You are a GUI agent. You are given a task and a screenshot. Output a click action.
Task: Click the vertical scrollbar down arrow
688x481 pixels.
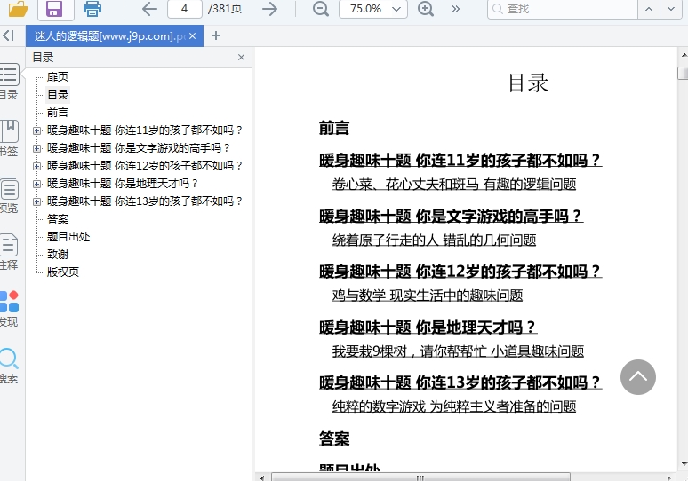[x=684, y=464]
